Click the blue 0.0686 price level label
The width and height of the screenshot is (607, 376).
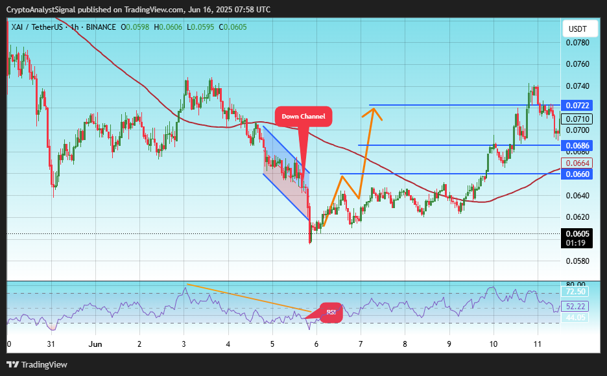tap(577, 145)
